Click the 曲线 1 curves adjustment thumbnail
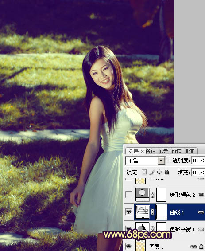This screenshot has height=251, width=205. coord(143,212)
